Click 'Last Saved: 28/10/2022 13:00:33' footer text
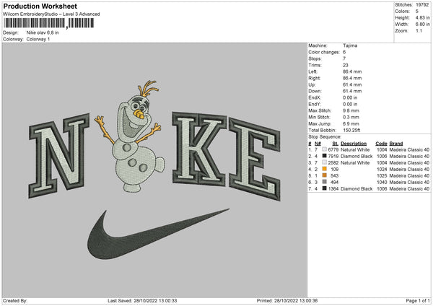The width and height of the screenshot is (433, 306). pos(142,300)
